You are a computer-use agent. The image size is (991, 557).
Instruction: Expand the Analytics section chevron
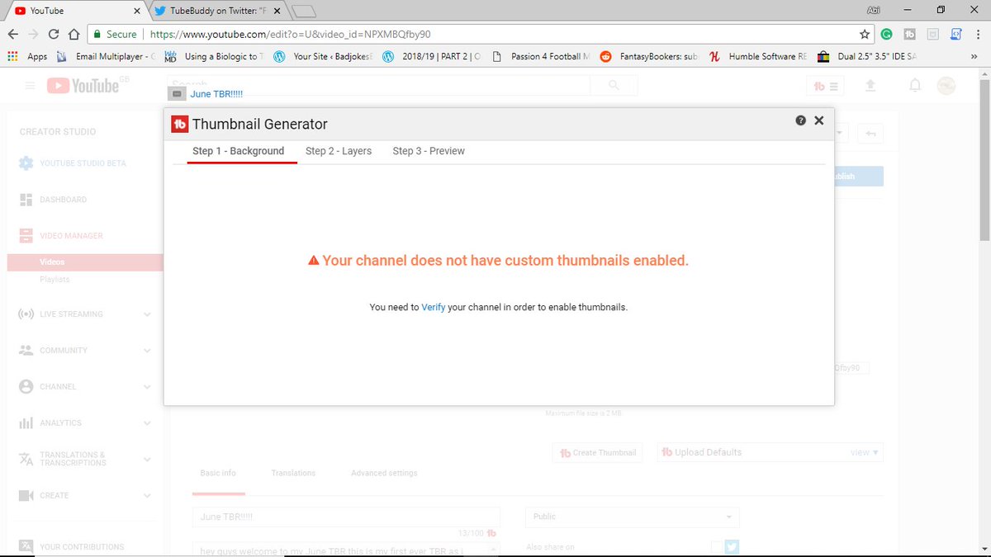tap(147, 423)
